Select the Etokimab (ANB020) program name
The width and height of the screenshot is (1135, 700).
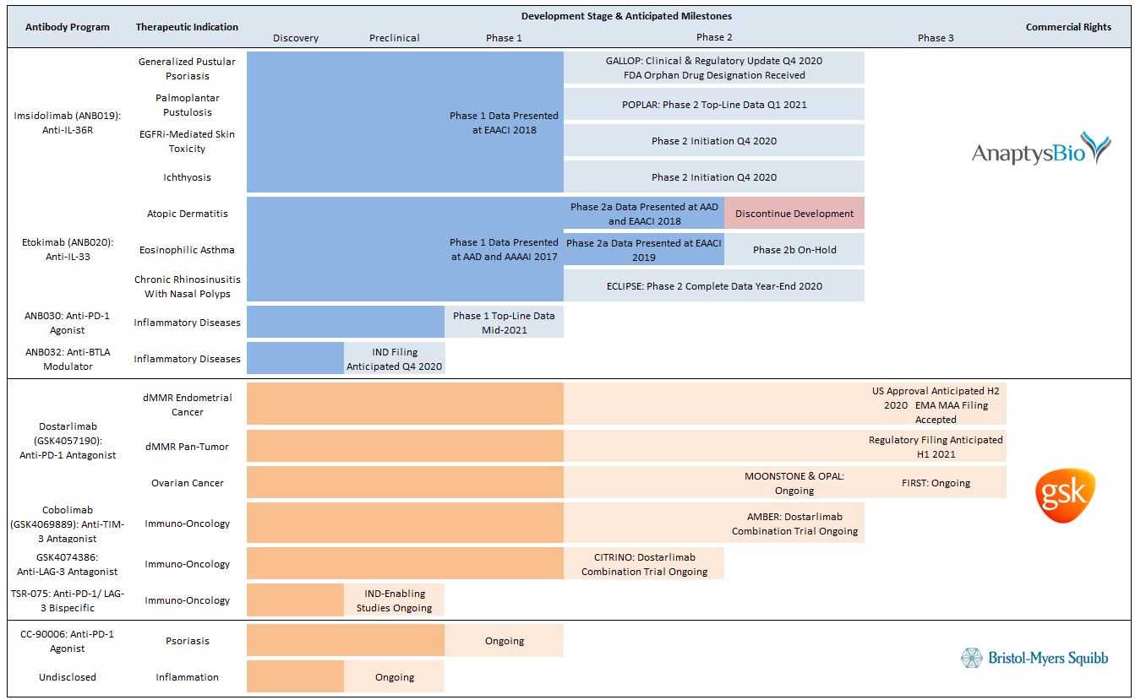pos(68,249)
